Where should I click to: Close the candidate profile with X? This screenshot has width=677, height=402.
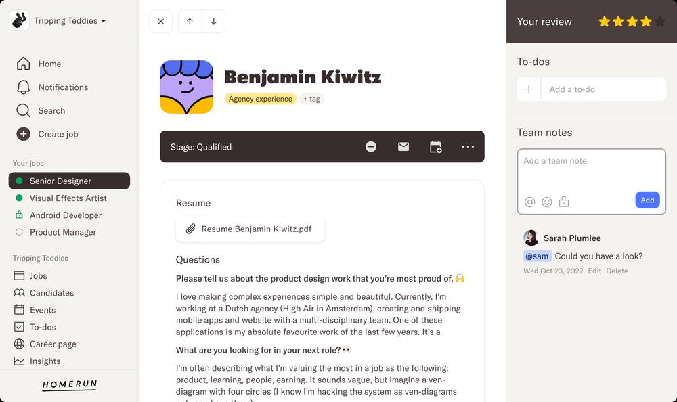pos(160,22)
